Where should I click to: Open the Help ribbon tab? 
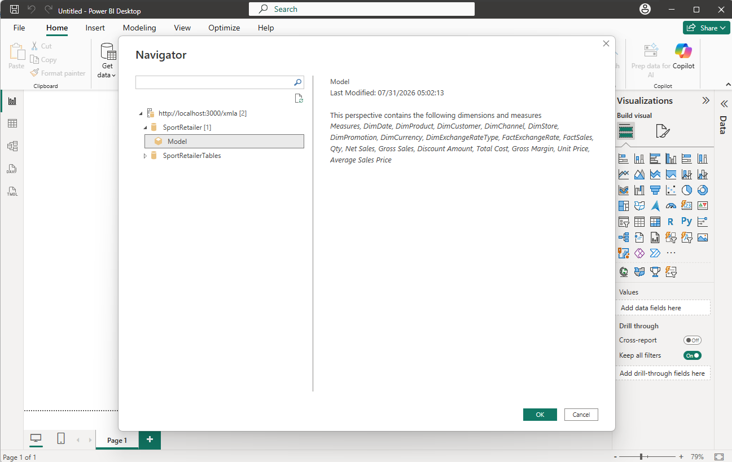pyautogui.click(x=266, y=28)
